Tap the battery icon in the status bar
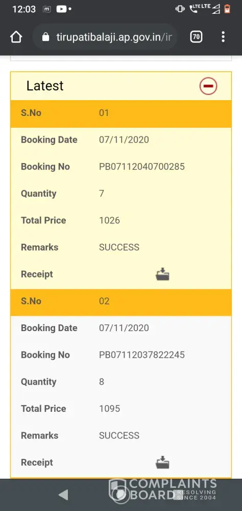This screenshot has width=242, height=511. (x=227, y=9)
